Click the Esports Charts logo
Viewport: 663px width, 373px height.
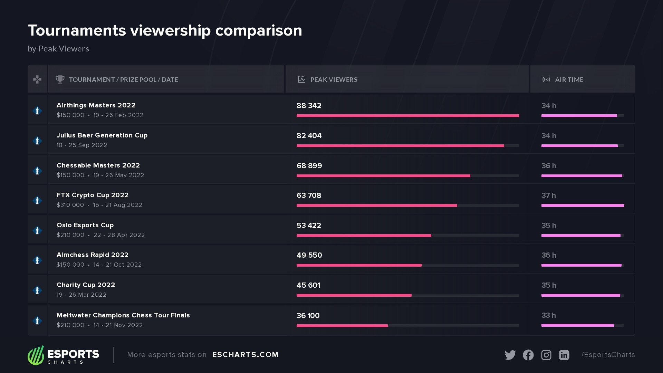click(64, 355)
